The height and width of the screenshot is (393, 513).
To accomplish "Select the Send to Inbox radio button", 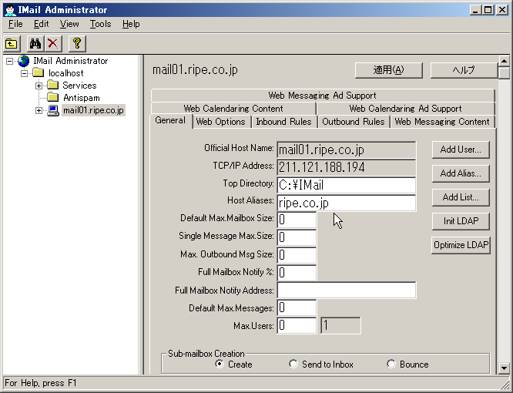I will point(293,364).
